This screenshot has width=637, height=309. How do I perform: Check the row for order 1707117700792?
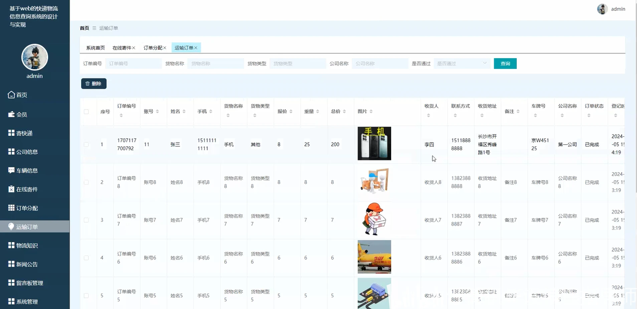click(86, 144)
